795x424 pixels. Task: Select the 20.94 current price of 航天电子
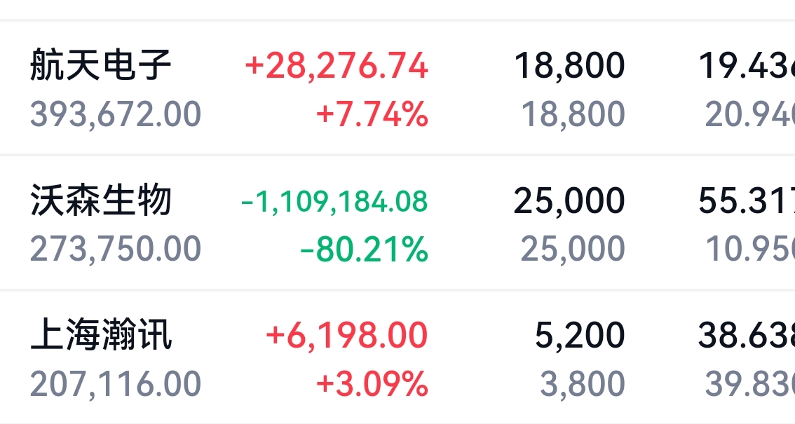(750, 114)
